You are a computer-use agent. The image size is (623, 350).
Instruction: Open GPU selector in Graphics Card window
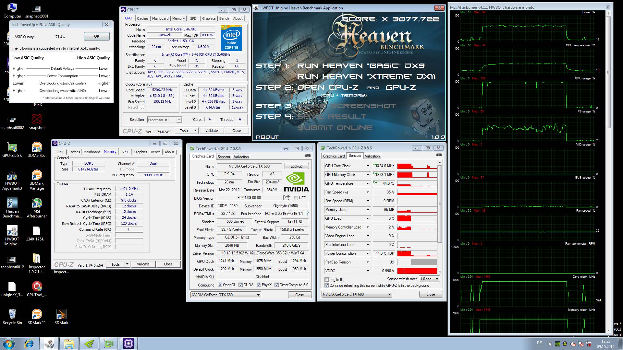click(x=226, y=295)
